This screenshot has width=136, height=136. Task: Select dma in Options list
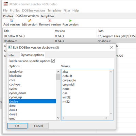click(x=32, y=106)
